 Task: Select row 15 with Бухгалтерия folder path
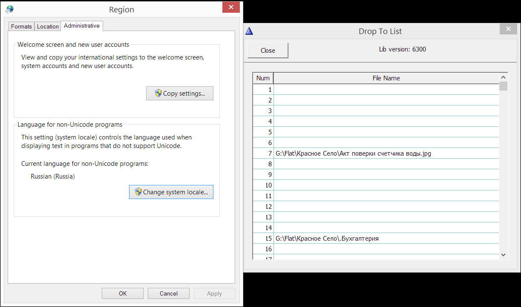tap(327, 239)
